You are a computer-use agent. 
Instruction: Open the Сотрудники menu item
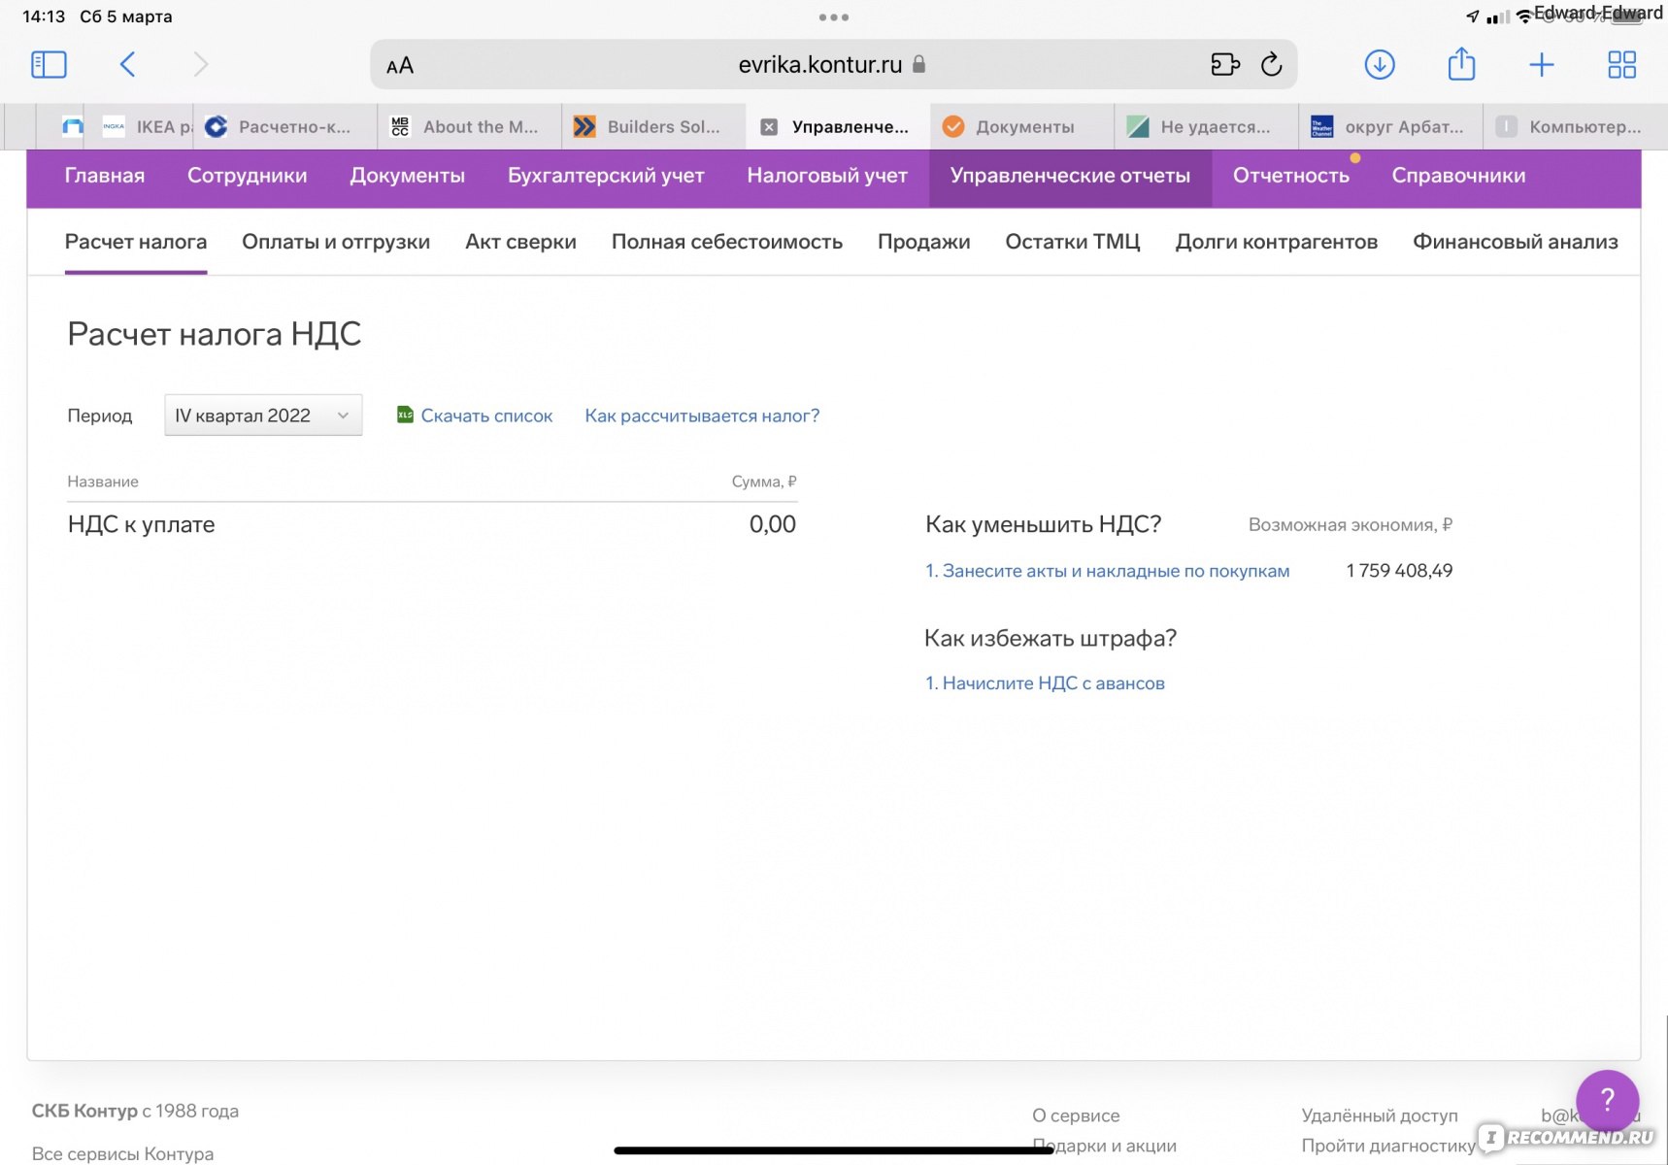pos(248,176)
